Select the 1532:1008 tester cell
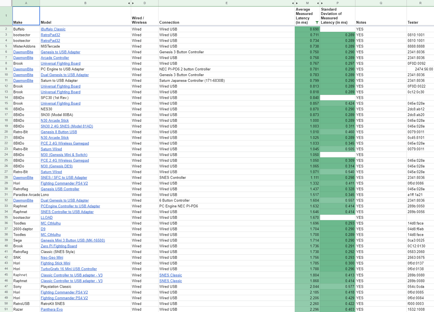Viewport: 434px width, 312px height. click(x=420, y=309)
